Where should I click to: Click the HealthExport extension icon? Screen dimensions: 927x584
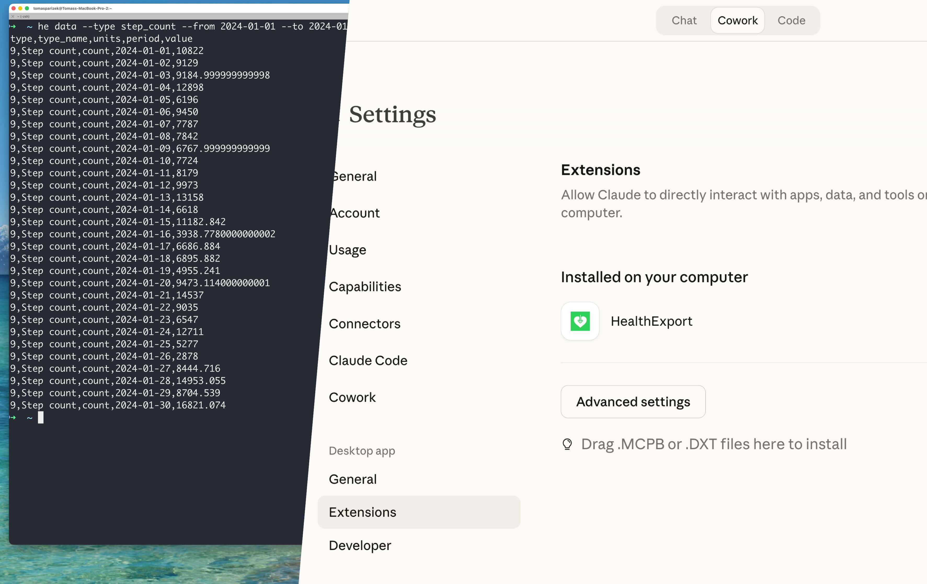[x=580, y=321]
